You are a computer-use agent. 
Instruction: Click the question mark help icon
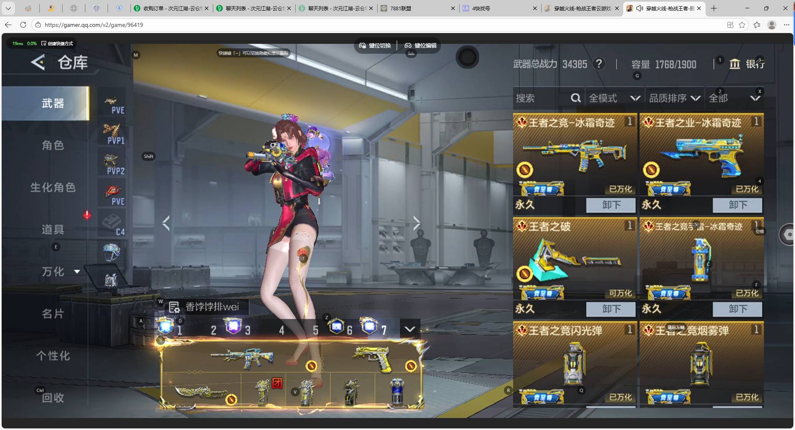598,64
